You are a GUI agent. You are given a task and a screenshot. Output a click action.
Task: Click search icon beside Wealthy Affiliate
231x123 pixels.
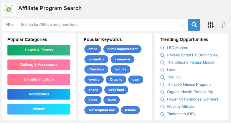click(x=162, y=107)
